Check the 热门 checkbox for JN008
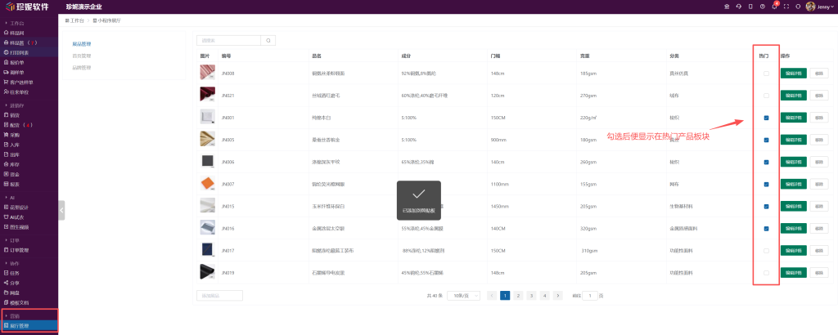 click(x=766, y=74)
